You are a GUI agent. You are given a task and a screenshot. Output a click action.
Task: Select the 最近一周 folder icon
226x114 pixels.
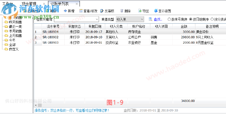6,27
